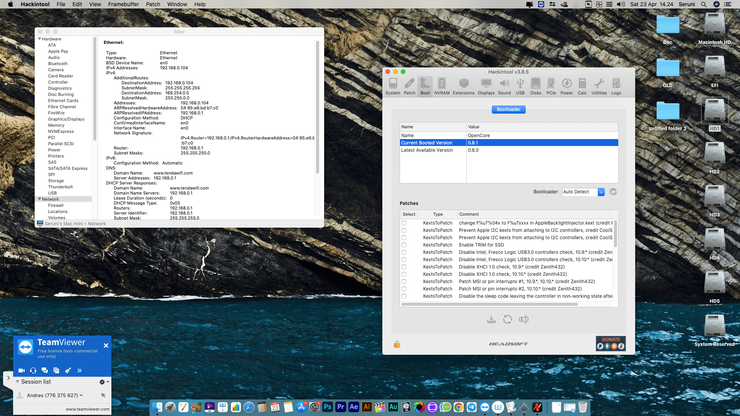The width and height of the screenshot is (740, 416).
Task: Click the download icon below Patches table
Action: click(491, 319)
